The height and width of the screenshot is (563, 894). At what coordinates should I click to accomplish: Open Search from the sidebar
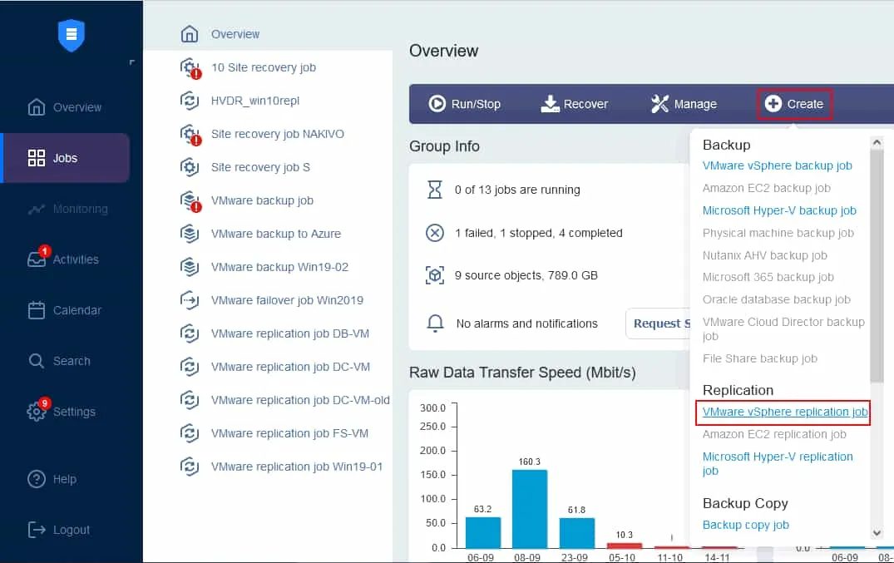(71, 360)
